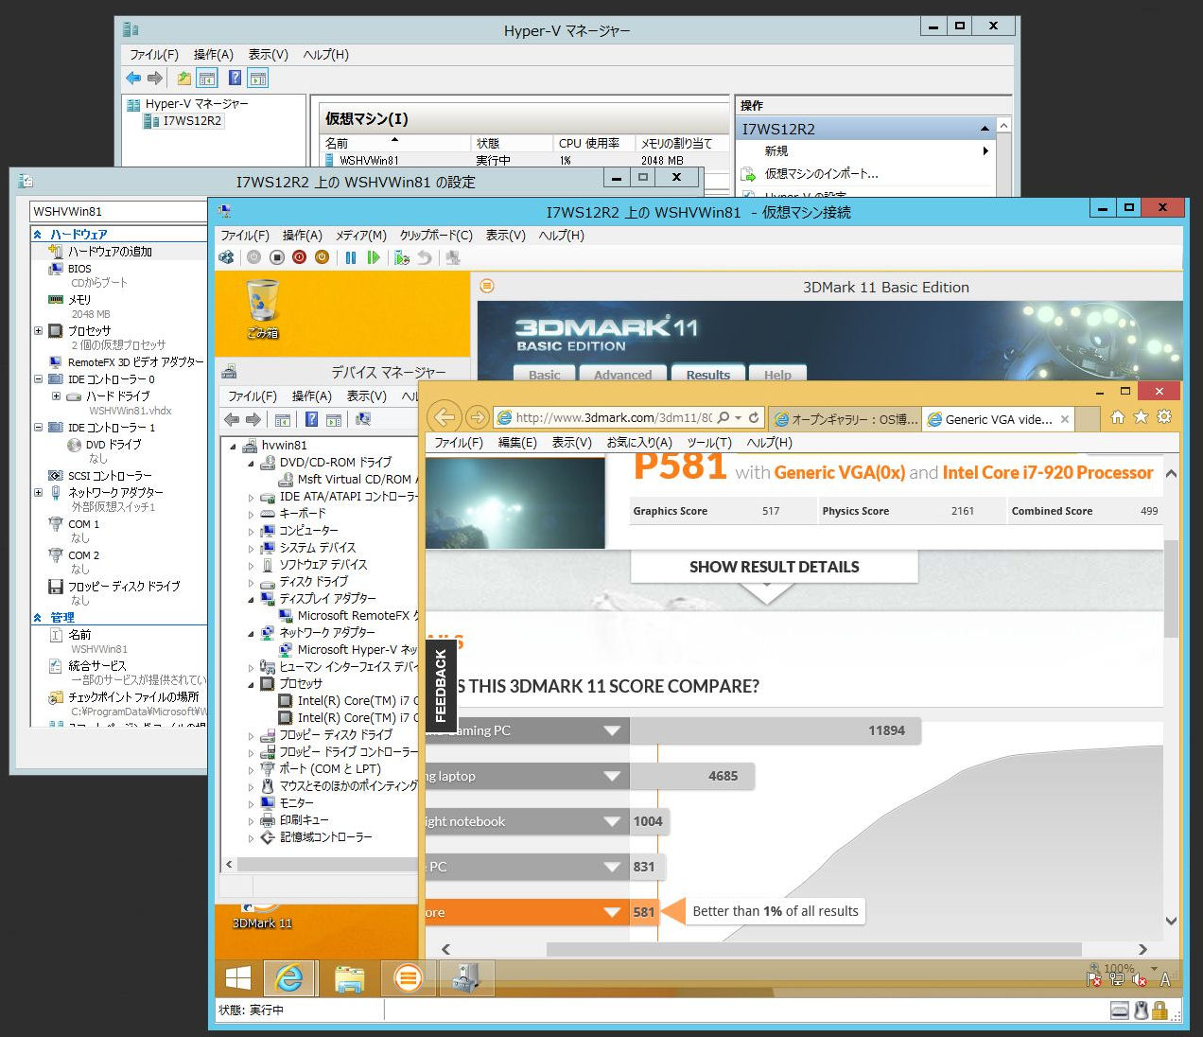Expand the gaming laptop comparison dropdown arrow
The height and width of the screenshot is (1037, 1203).
tap(612, 776)
